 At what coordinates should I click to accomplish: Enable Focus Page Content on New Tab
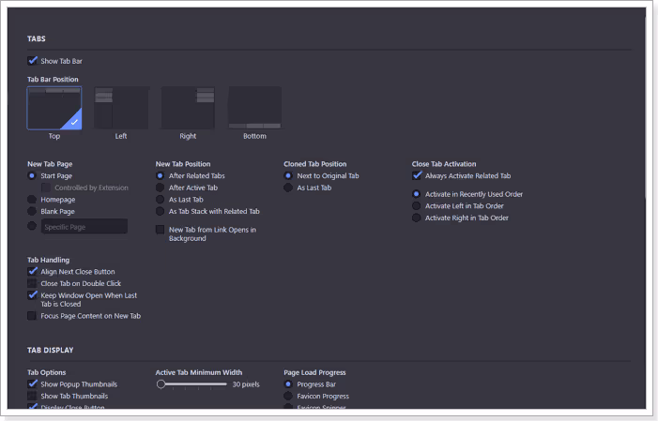click(x=32, y=316)
